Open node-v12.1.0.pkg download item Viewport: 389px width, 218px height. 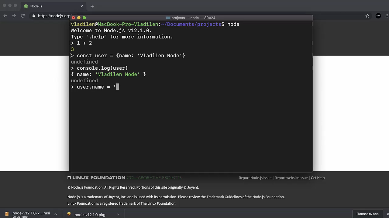90,215
